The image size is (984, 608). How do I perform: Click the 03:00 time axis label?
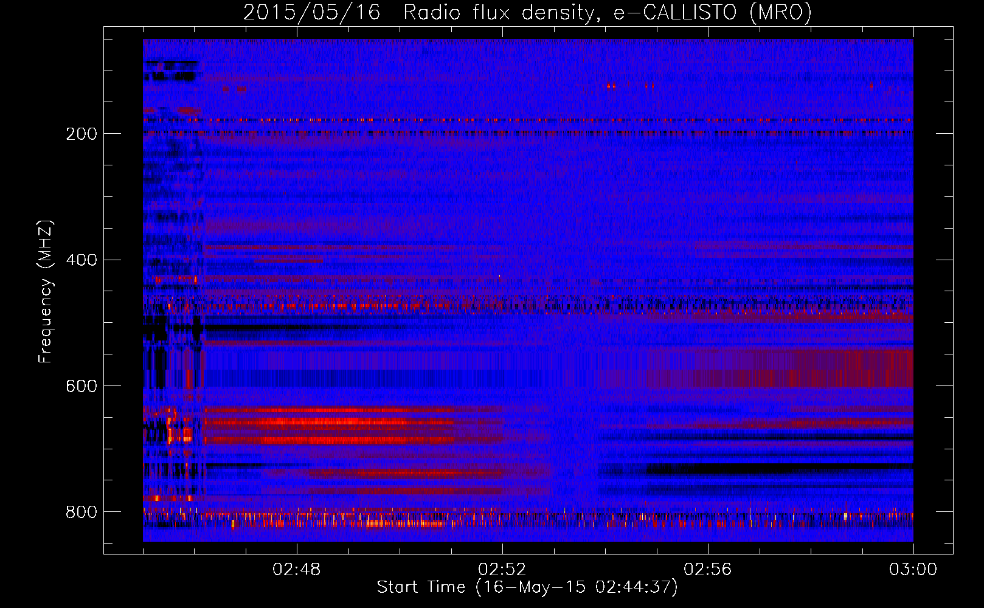tap(913, 570)
